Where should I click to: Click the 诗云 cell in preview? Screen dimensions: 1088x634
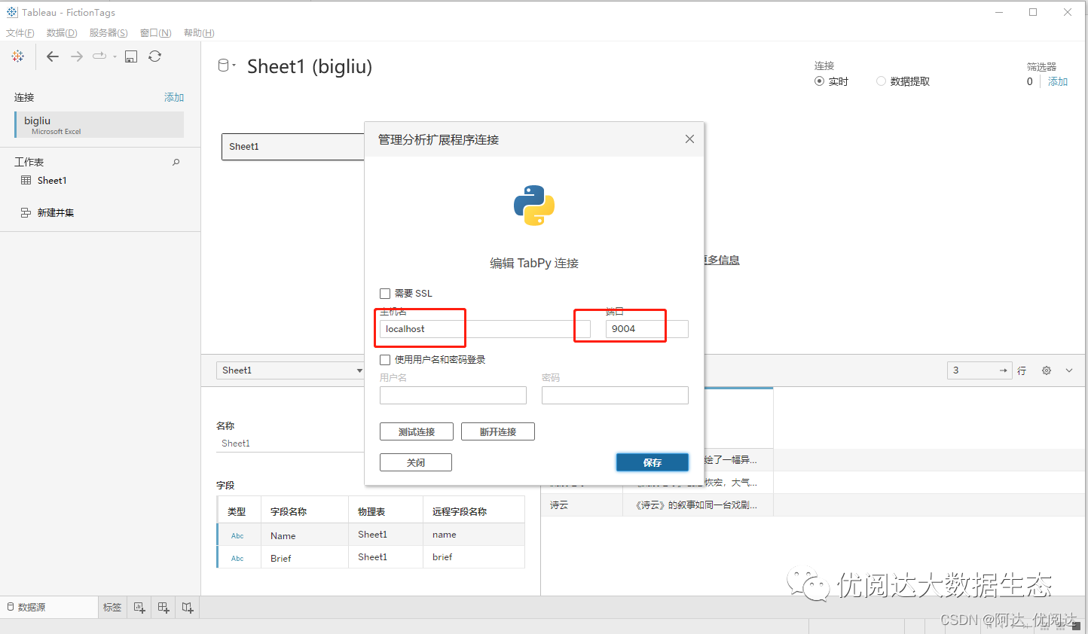coord(582,505)
